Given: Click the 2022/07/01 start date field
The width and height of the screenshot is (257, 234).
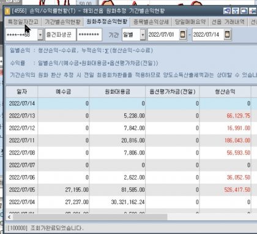Looking at the screenshot, I should point(163,35).
